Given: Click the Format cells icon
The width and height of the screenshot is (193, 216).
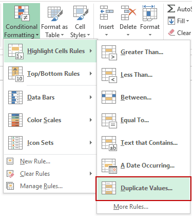Looking at the screenshot, I should coord(150,13).
